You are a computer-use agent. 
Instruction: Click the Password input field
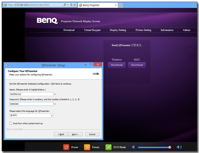pyautogui.click(x=32, y=104)
